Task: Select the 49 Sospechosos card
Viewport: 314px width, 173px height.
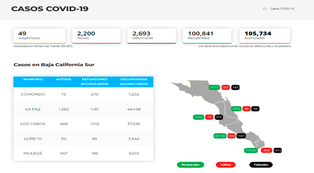Action: coord(39,36)
